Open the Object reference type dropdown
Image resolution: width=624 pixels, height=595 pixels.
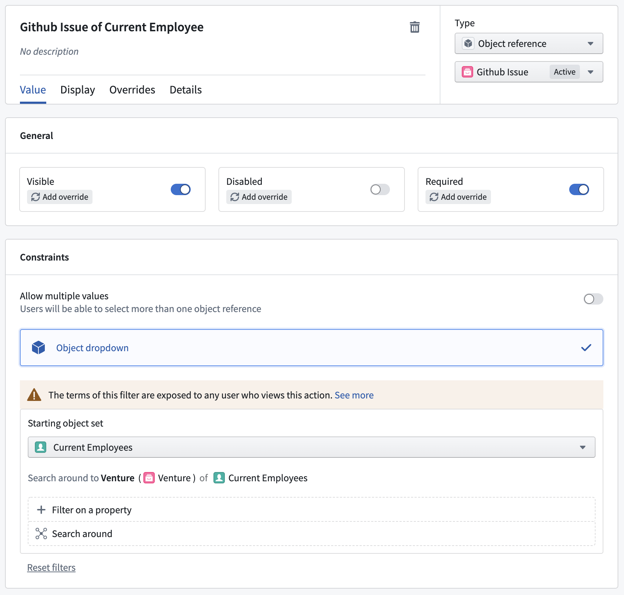pos(529,43)
